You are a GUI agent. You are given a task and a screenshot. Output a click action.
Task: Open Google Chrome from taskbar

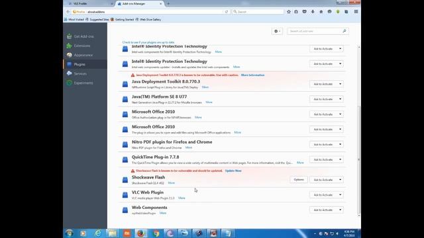(156, 233)
